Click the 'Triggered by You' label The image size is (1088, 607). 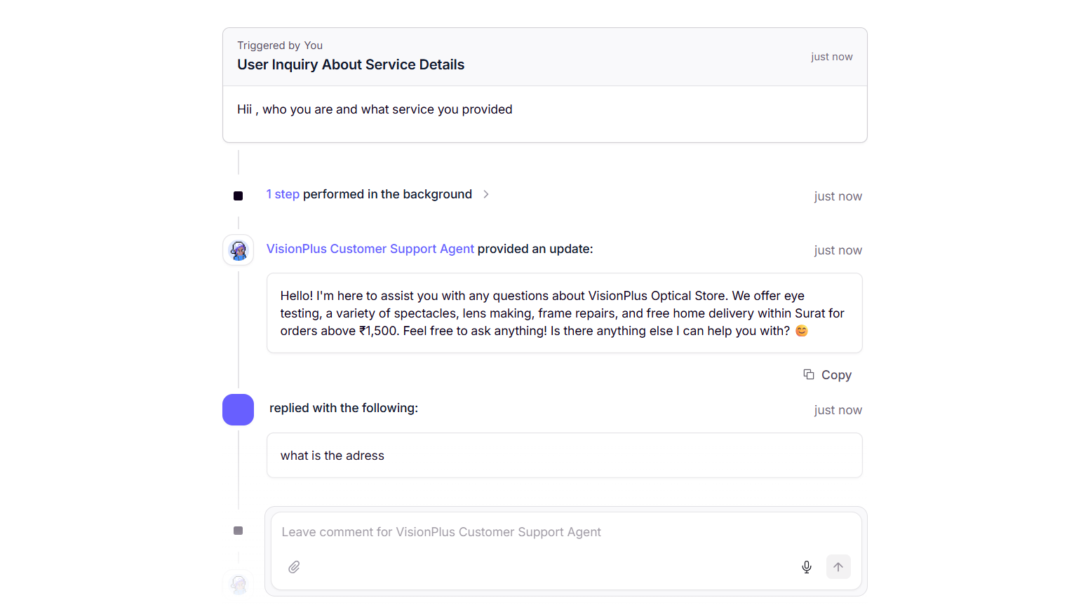280,46
